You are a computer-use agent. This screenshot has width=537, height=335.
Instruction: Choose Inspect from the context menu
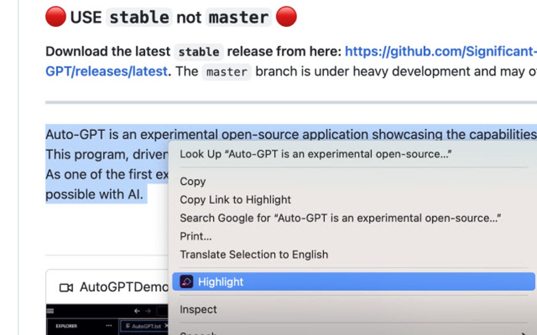coord(198,309)
